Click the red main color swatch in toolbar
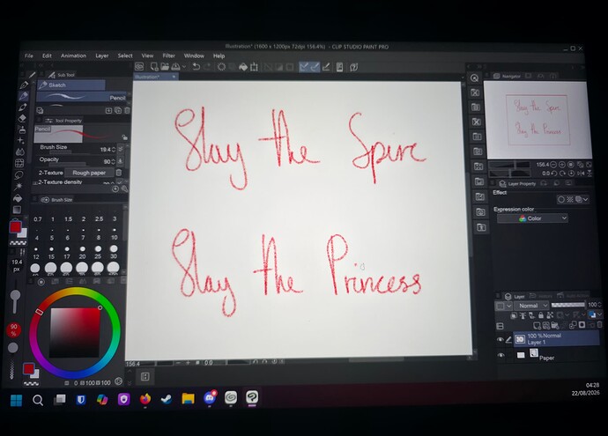This screenshot has height=436, width=608. 15,227
